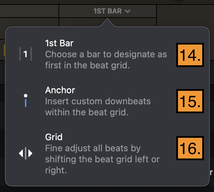This screenshot has height=192, width=214.
Task: Click the empty header cell left of 1ST BAR
Action: [29, 11]
